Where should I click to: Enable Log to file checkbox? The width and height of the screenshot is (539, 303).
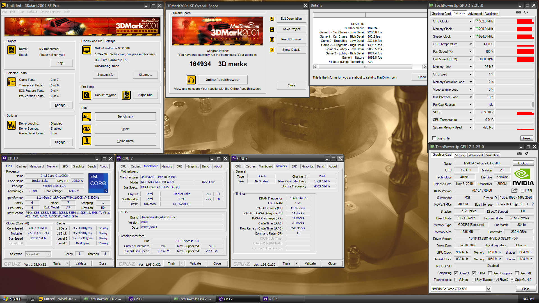(x=434, y=138)
